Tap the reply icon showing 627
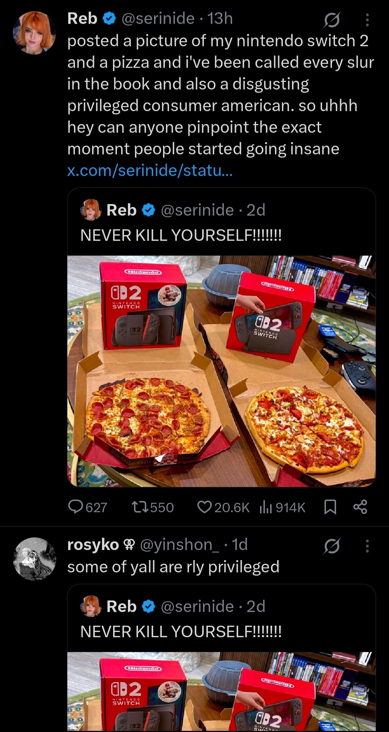This screenshot has height=732, width=389. pyautogui.click(x=76, y=507)
